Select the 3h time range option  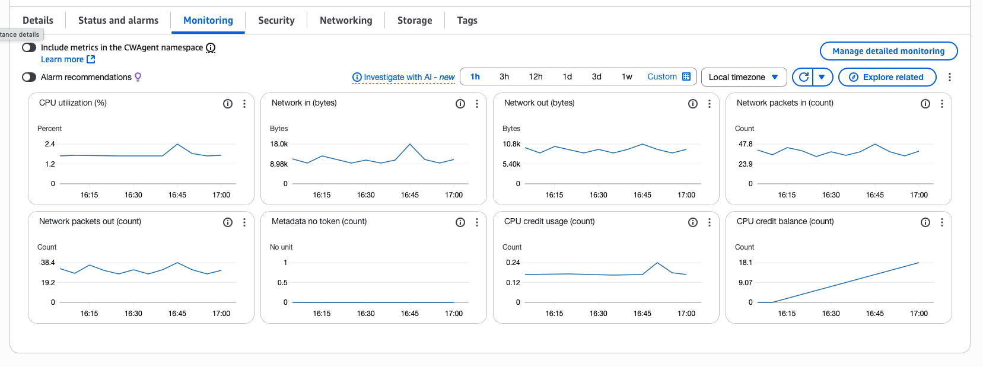click(x=504, y=77)
